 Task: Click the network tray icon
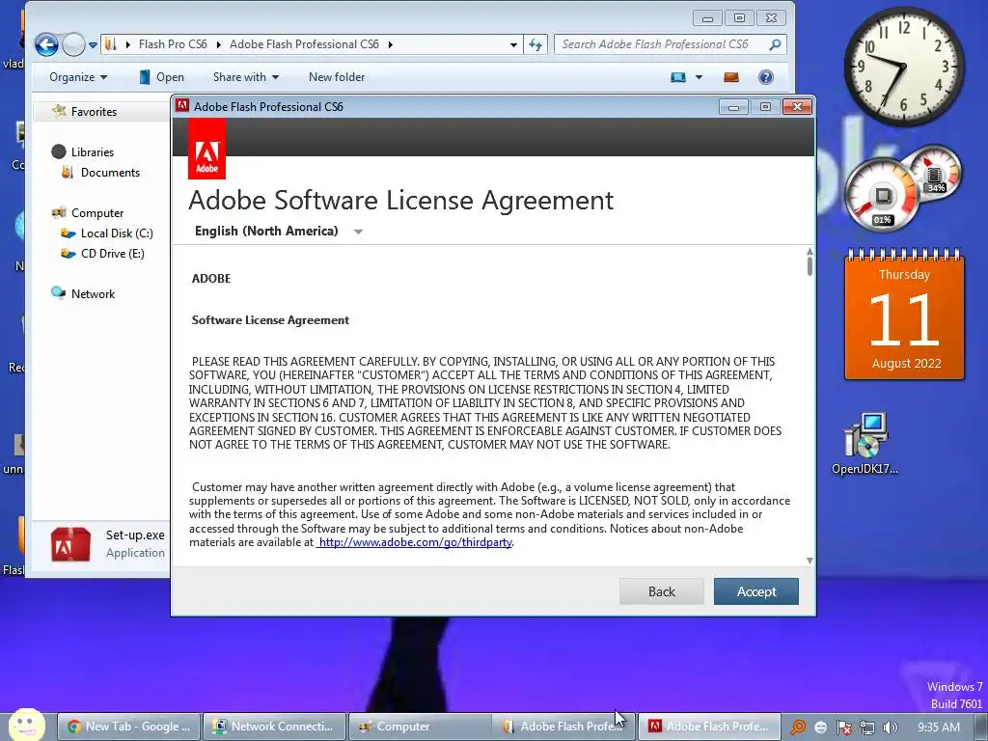pos(867,727)
